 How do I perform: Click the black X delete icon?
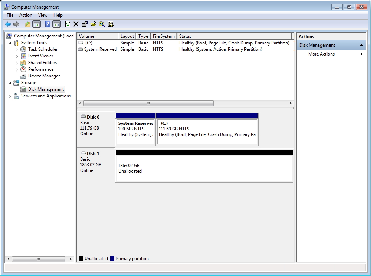pos(76,24)
